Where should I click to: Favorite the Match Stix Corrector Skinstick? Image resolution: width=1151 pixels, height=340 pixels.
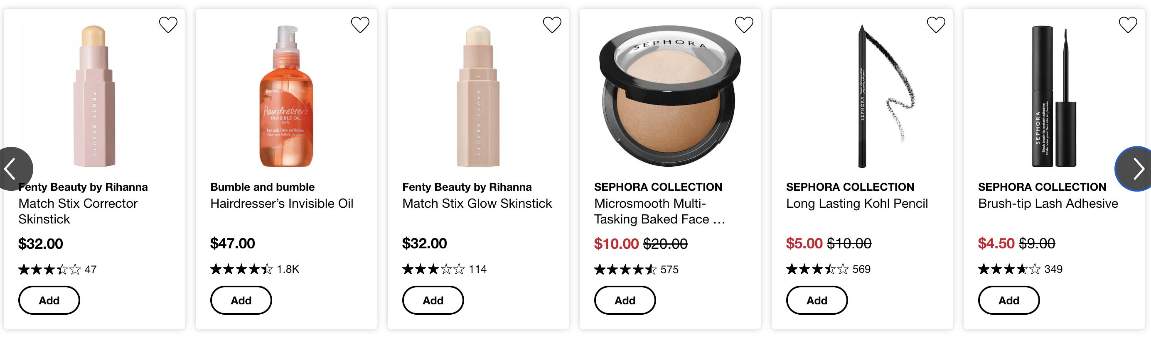(x=168, y=24)
